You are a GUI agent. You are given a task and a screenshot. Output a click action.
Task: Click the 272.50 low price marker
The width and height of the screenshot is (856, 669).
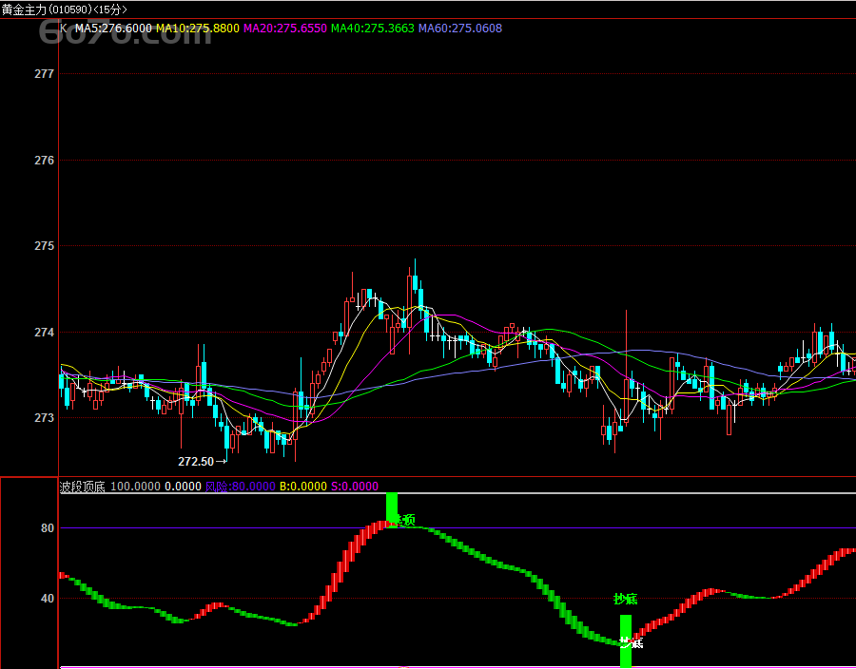tap(196, 461)
